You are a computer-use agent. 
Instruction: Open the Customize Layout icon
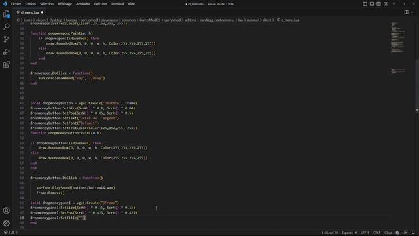[x=386, y=4]
